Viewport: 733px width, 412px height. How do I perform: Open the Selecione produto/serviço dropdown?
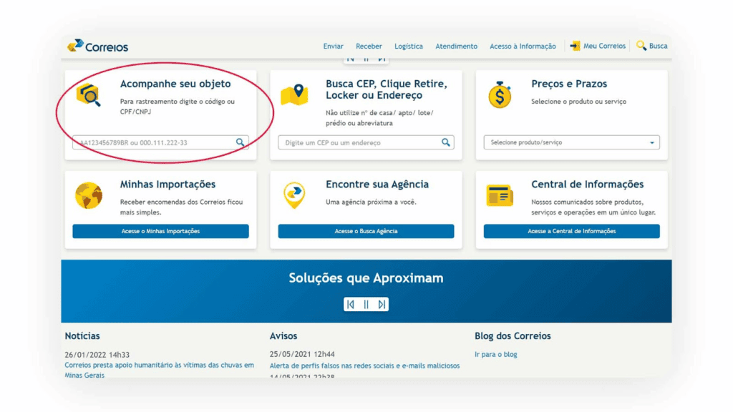point(571,142)
